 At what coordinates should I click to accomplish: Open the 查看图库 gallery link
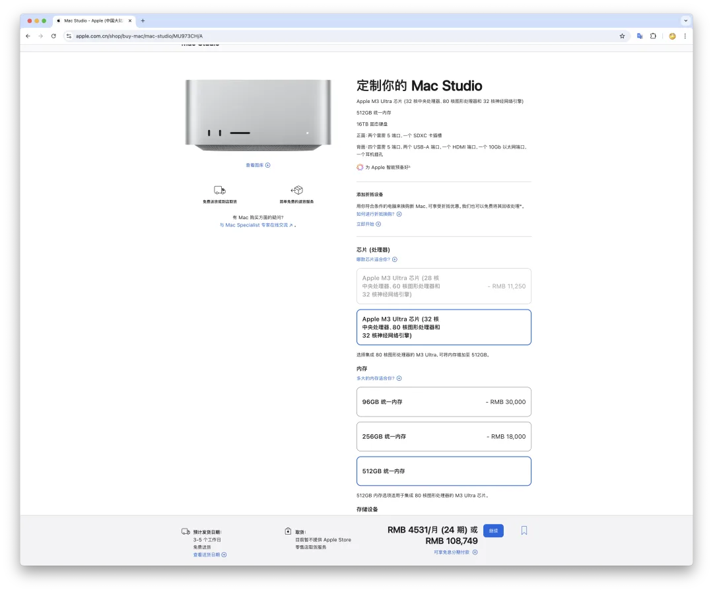[258, 165]
